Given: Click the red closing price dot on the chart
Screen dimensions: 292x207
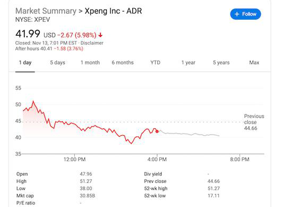Looking at the screenshot, I should click(x=157, y=131).
